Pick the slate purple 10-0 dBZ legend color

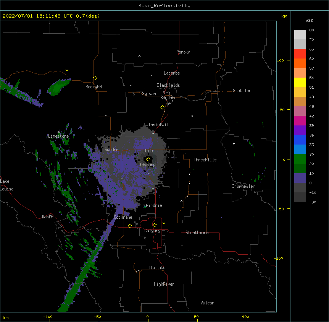pyautogui.click(x=300, y=178)
